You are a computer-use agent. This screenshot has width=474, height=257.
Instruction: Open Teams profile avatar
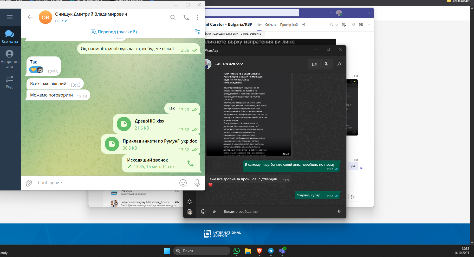[339, 12]
